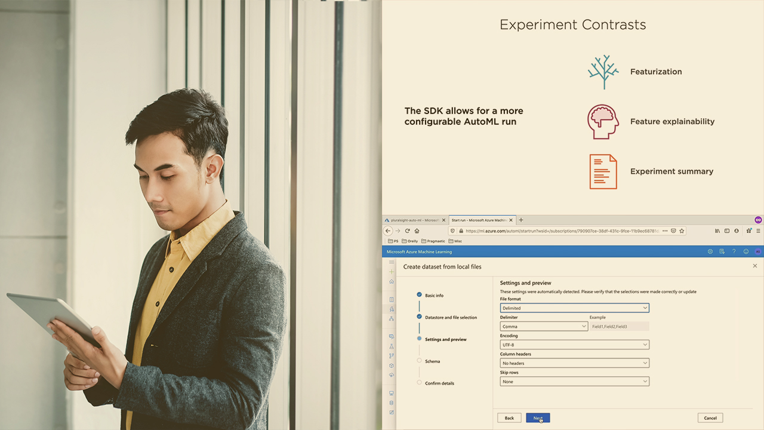The width and height of the screenshot is (764, 430).
Task: Expand the Skip rows dropdown
Action: (574, 382)
